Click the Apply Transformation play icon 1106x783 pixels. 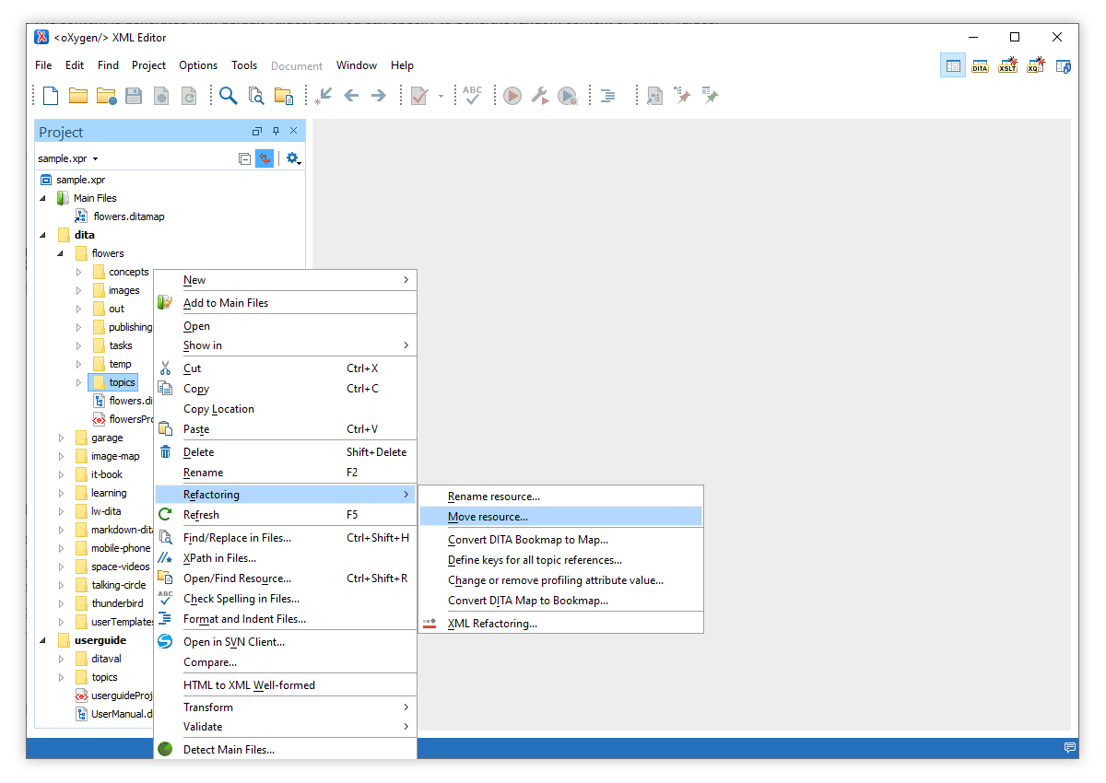(x=512, y=96)
